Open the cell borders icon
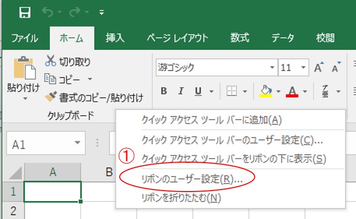 (x=230, y=91)
